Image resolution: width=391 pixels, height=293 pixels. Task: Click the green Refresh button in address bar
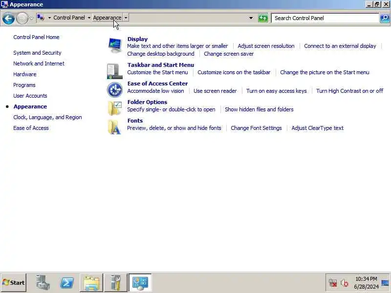click(x=263, y=18)
